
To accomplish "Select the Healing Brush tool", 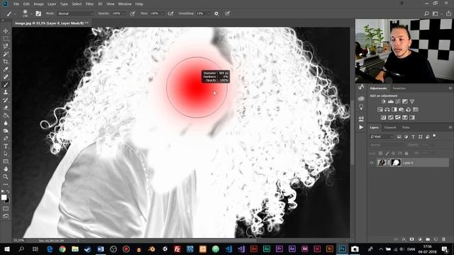I will click(6, 77).
